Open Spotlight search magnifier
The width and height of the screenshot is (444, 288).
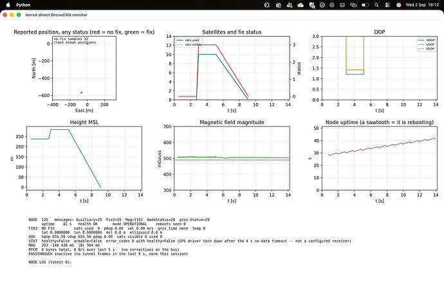coord(376,4)
